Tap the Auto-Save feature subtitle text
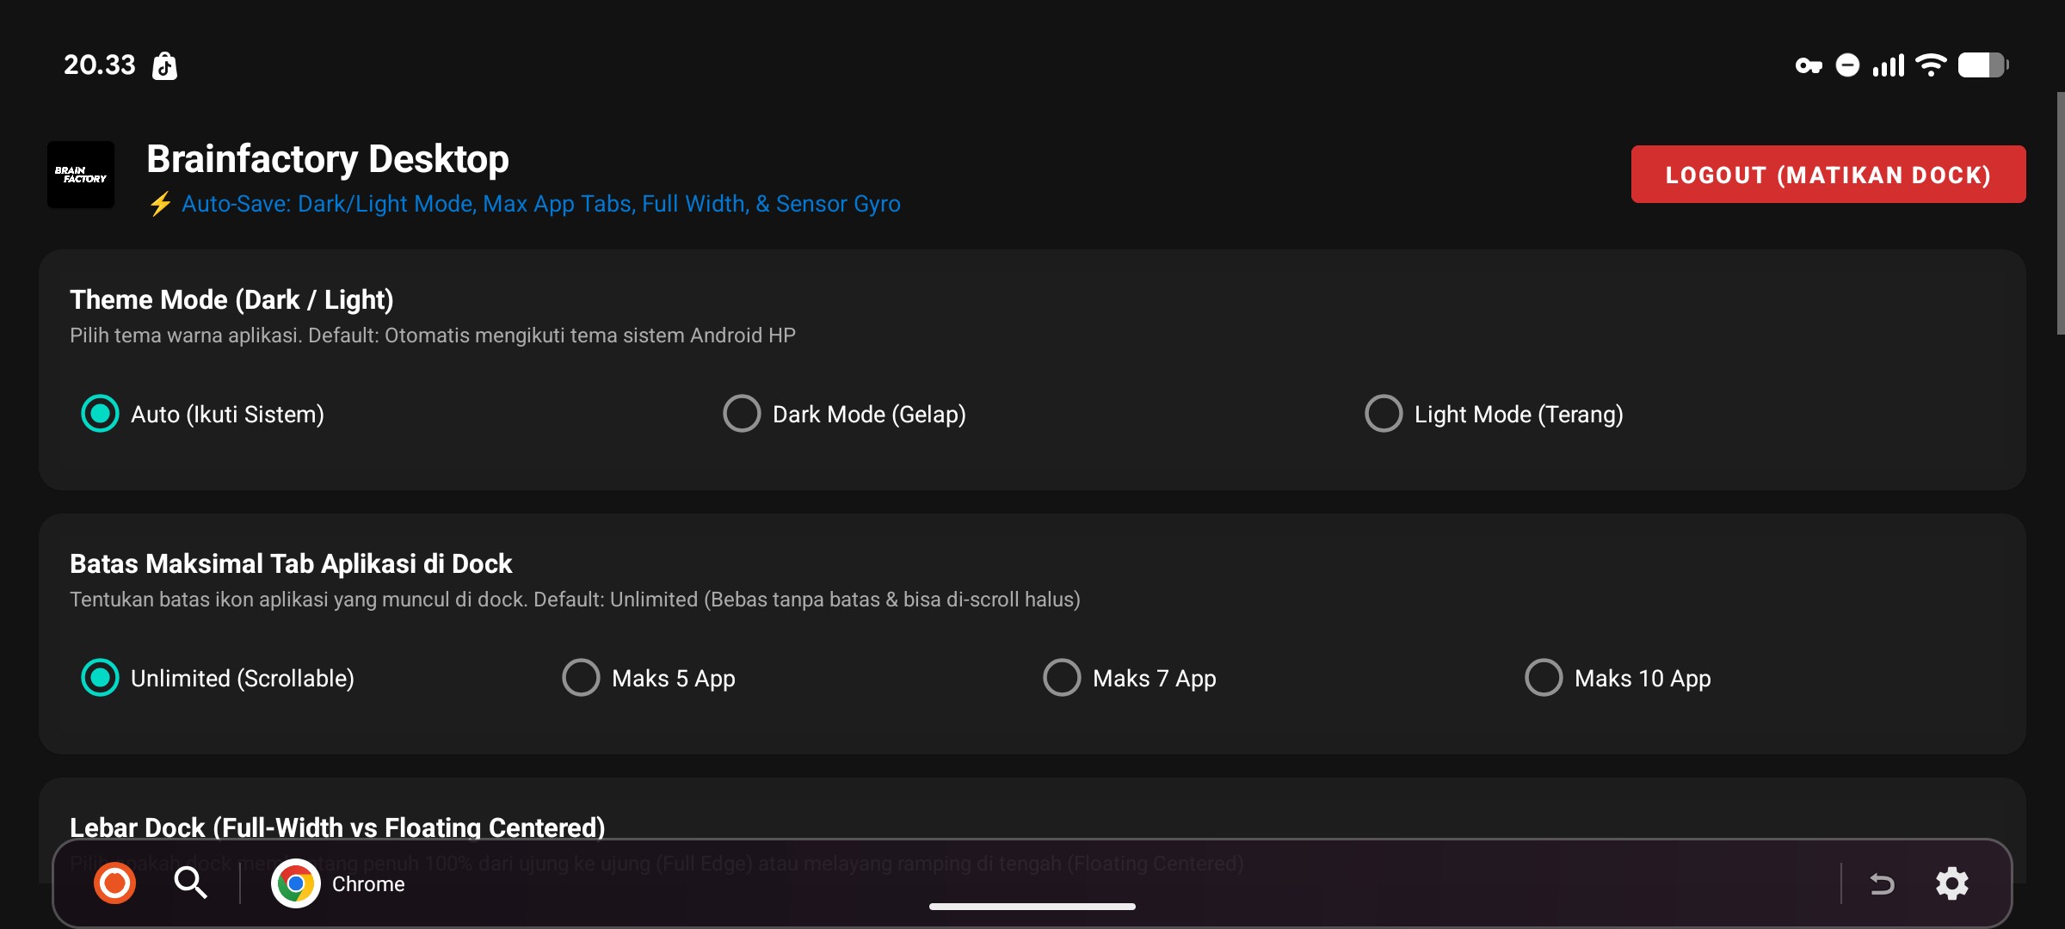Screen dimensions: 2065x929 coord(524,204)
